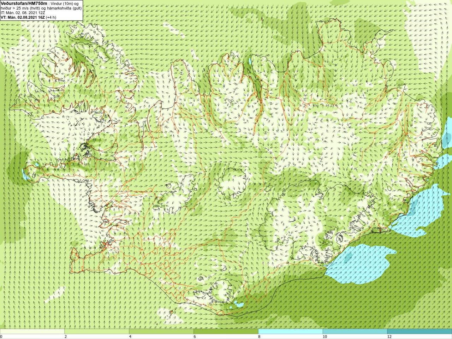Select the light green 2–4 legend segment

pyautogui.click(x=97, y=332)
